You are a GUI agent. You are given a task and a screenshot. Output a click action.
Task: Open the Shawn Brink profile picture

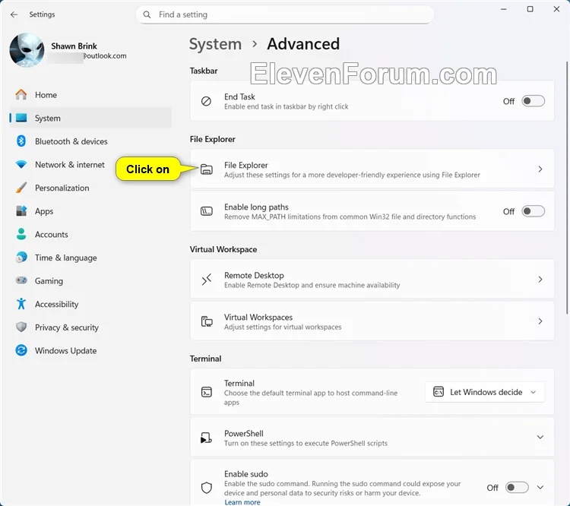pos(27,50)
